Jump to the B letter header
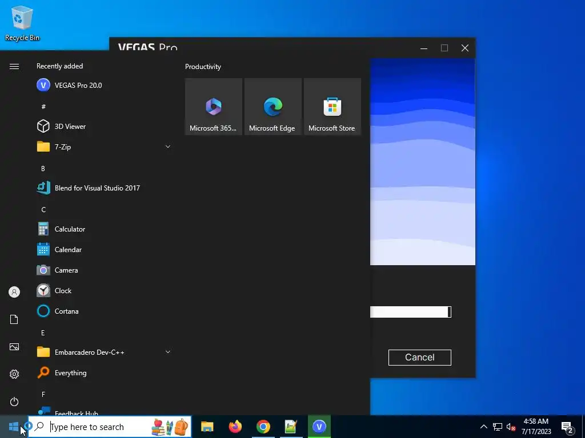 click(43, 168)
